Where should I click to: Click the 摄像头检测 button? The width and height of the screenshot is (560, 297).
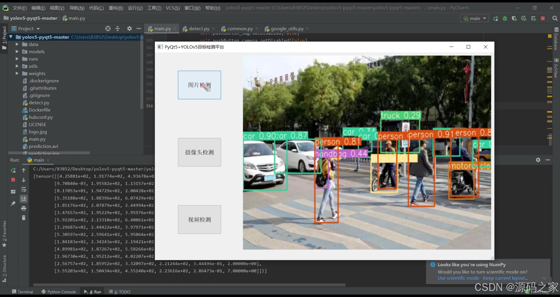(199, 152)
